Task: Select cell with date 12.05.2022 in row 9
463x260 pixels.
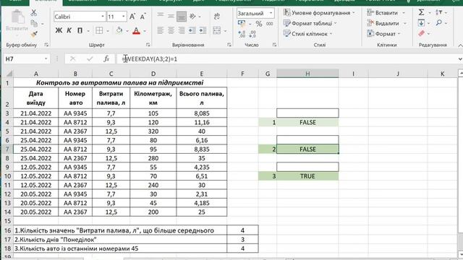Action: (36, 167)
